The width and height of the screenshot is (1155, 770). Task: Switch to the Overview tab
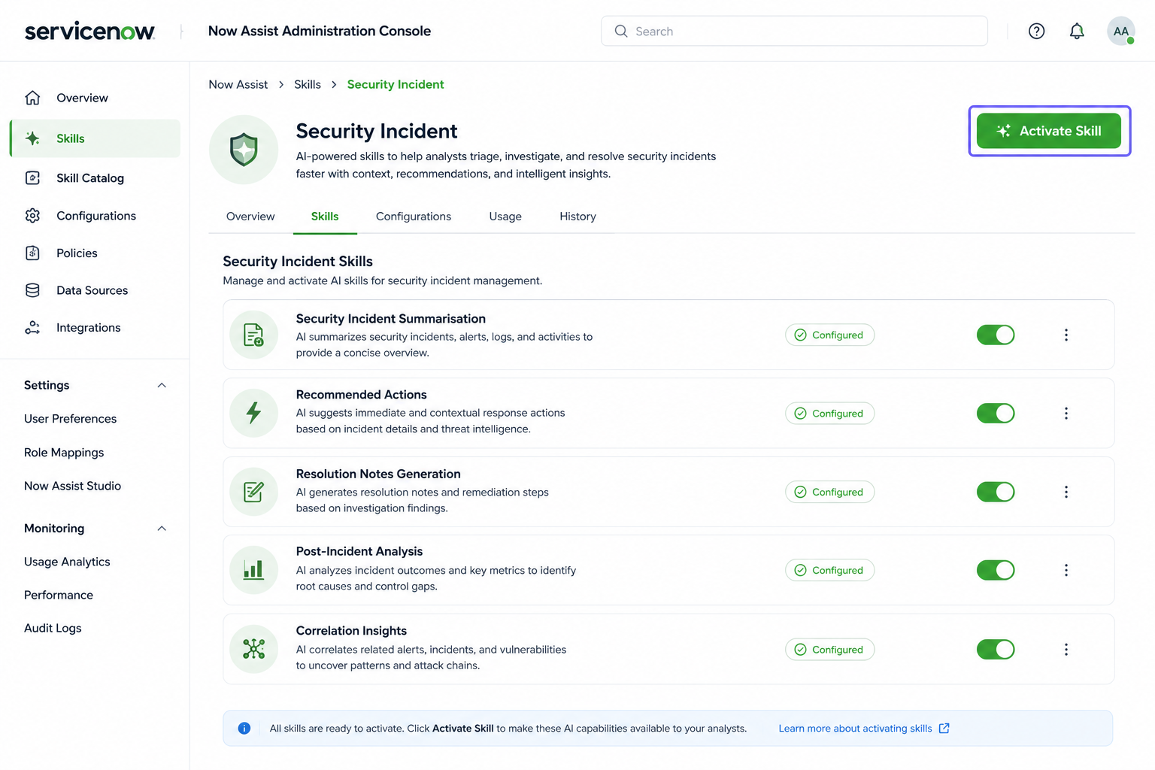coord(250,217)
